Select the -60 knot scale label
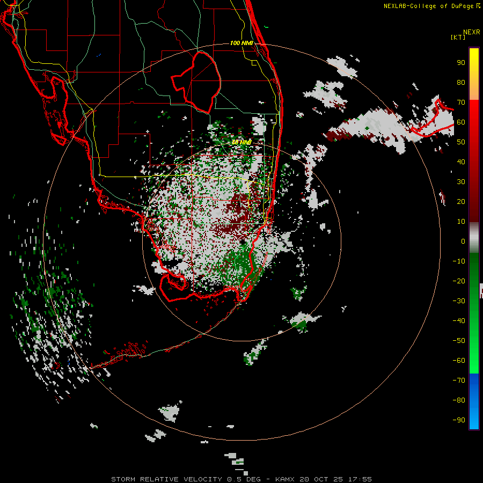This screenshot has height=483, width=483. point(459,361)
